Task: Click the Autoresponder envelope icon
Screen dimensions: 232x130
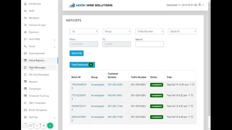Action: [x=25, y=53]
